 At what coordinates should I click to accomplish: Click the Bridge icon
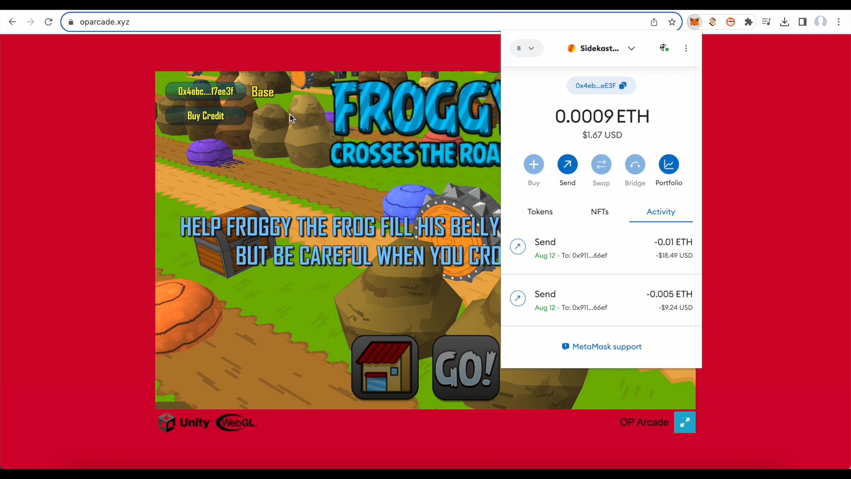tap(635, 165)
